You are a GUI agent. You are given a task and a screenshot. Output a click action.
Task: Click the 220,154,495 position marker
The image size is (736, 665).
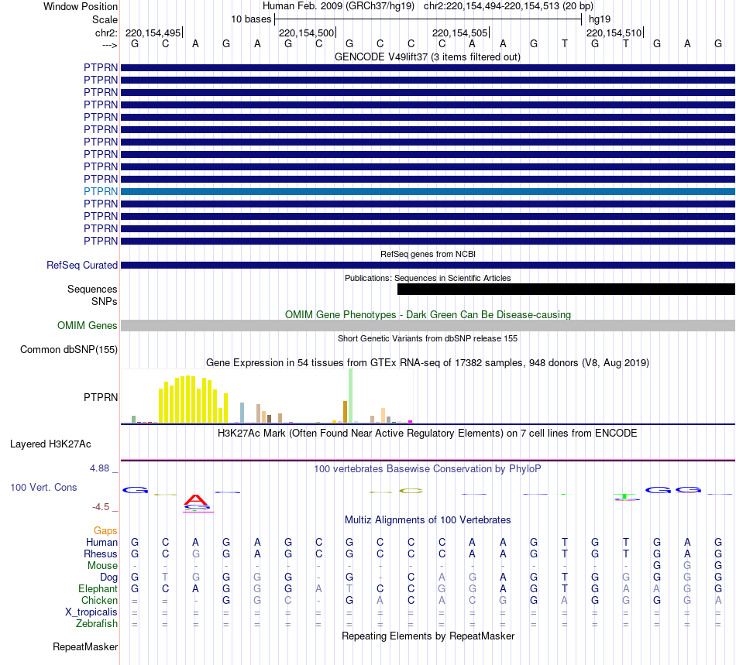(153, 33)
